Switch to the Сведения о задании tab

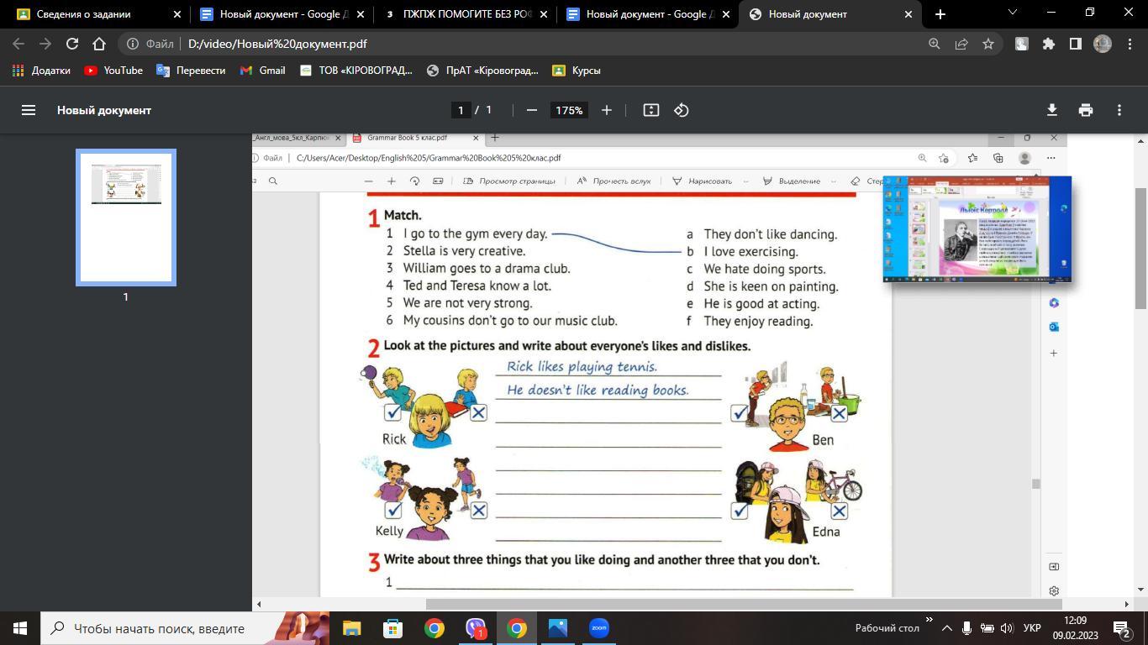click(92, 14)
